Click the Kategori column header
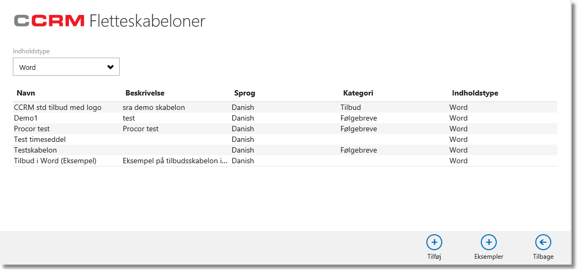This screenshot has height=271, width=578. 358,93
